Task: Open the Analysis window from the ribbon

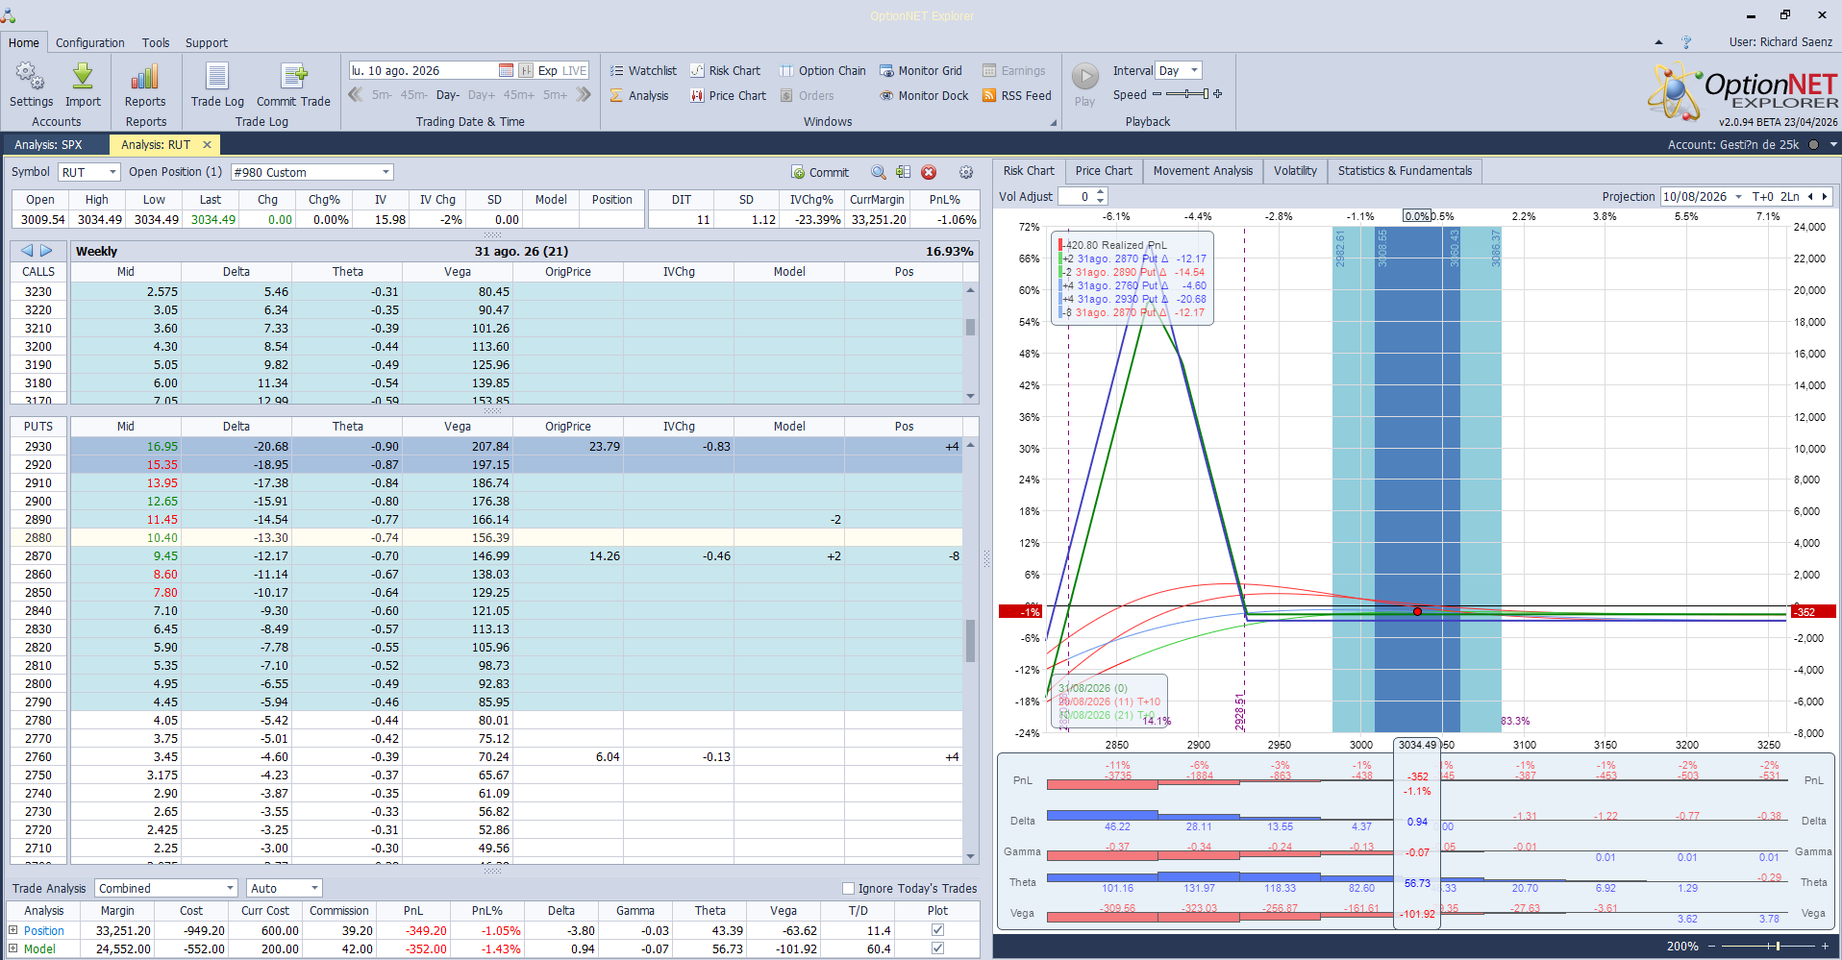Action: click(x=639, y=95)
